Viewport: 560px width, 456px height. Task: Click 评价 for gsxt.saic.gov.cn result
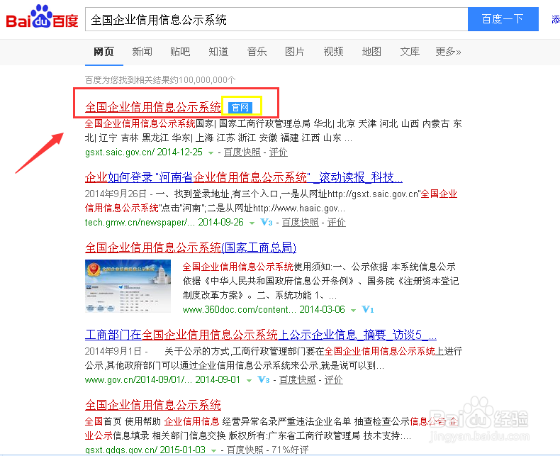[278, 152]
